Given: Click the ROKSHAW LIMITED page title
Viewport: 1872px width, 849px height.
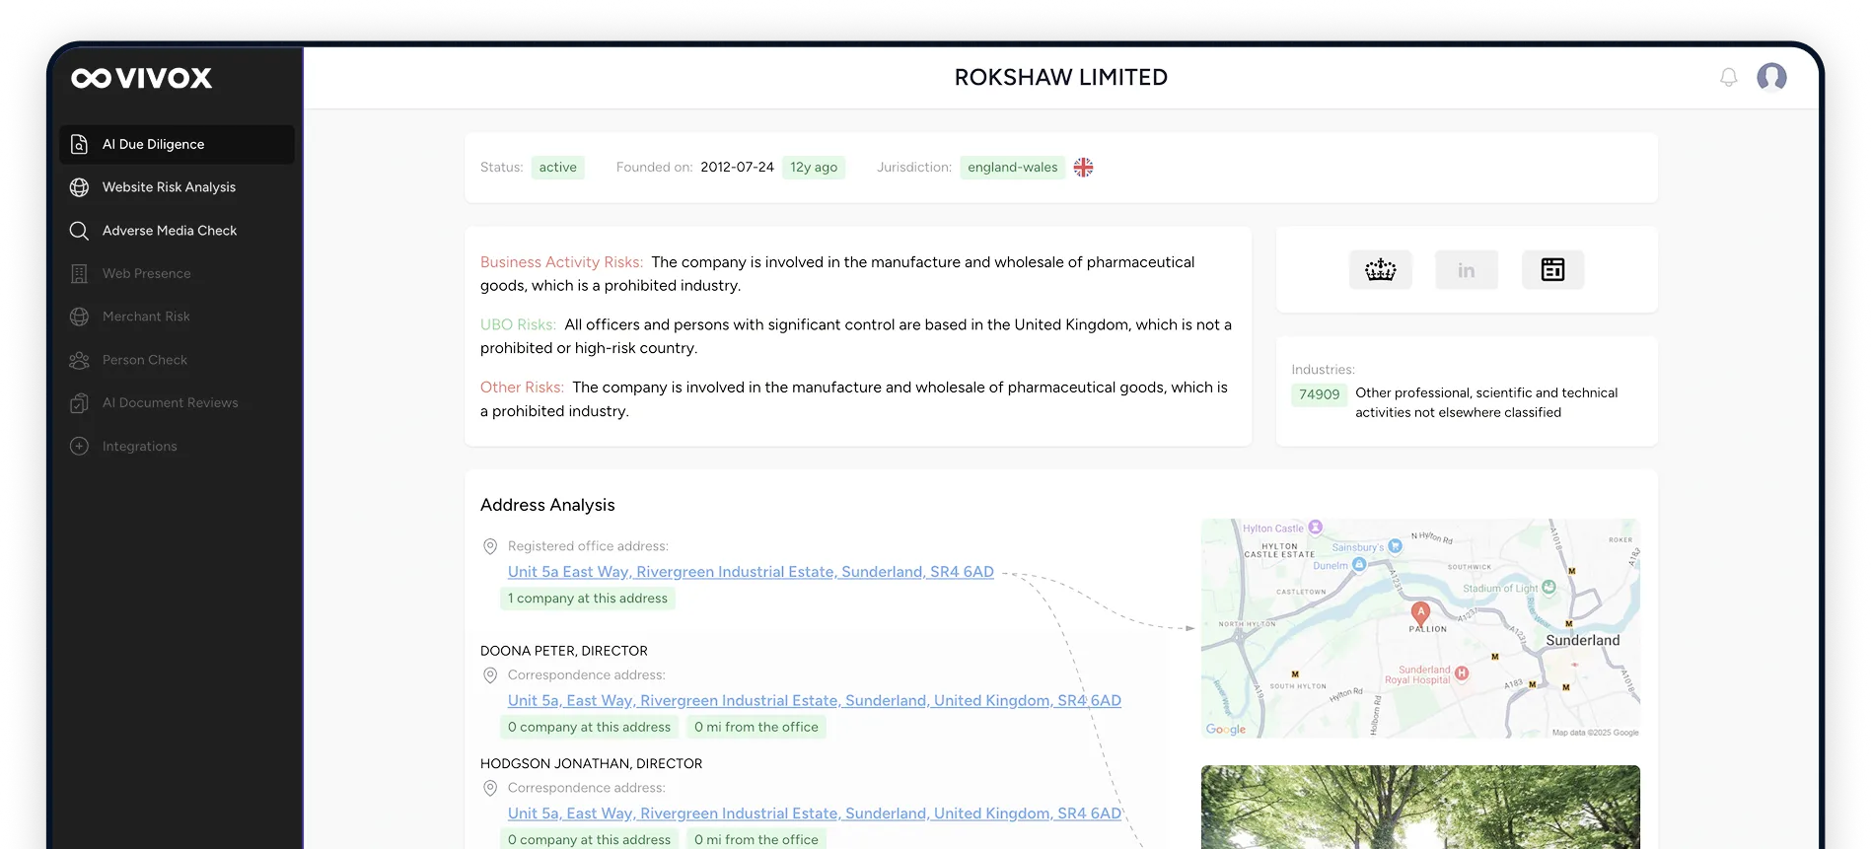Looking at the screenshot, I should [1061, 77].
